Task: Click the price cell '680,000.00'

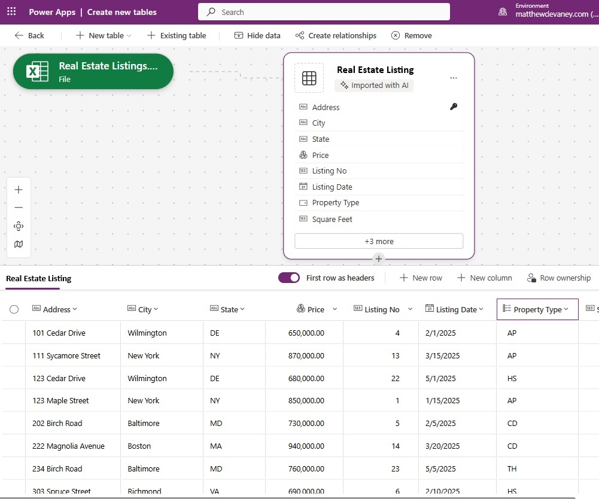Action: (x=306, y=378)
